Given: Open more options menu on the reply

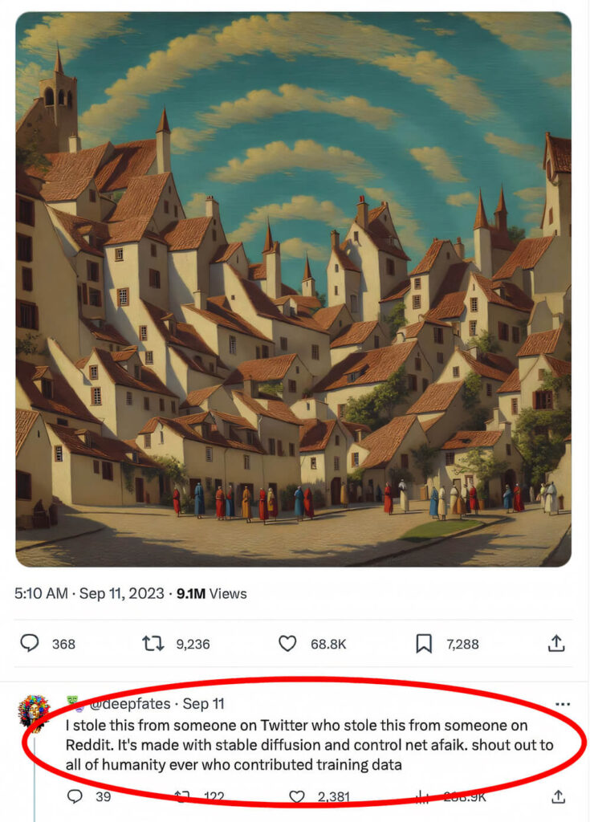Looking at the screenshot, I should coord(563,704).
